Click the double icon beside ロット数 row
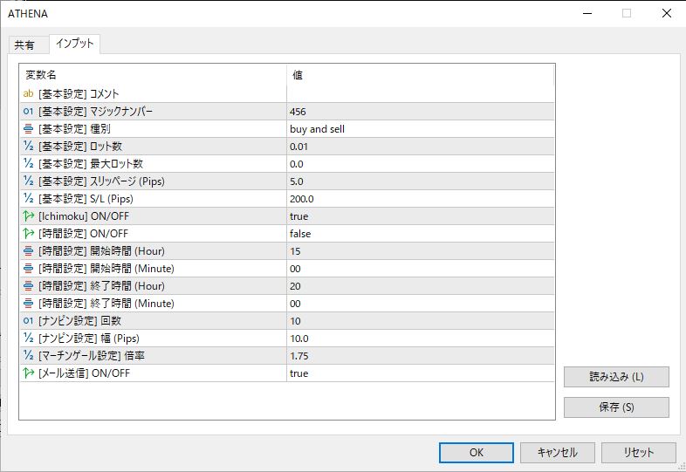Viewport: 686px width, 472px height. (x=28, y=147)
